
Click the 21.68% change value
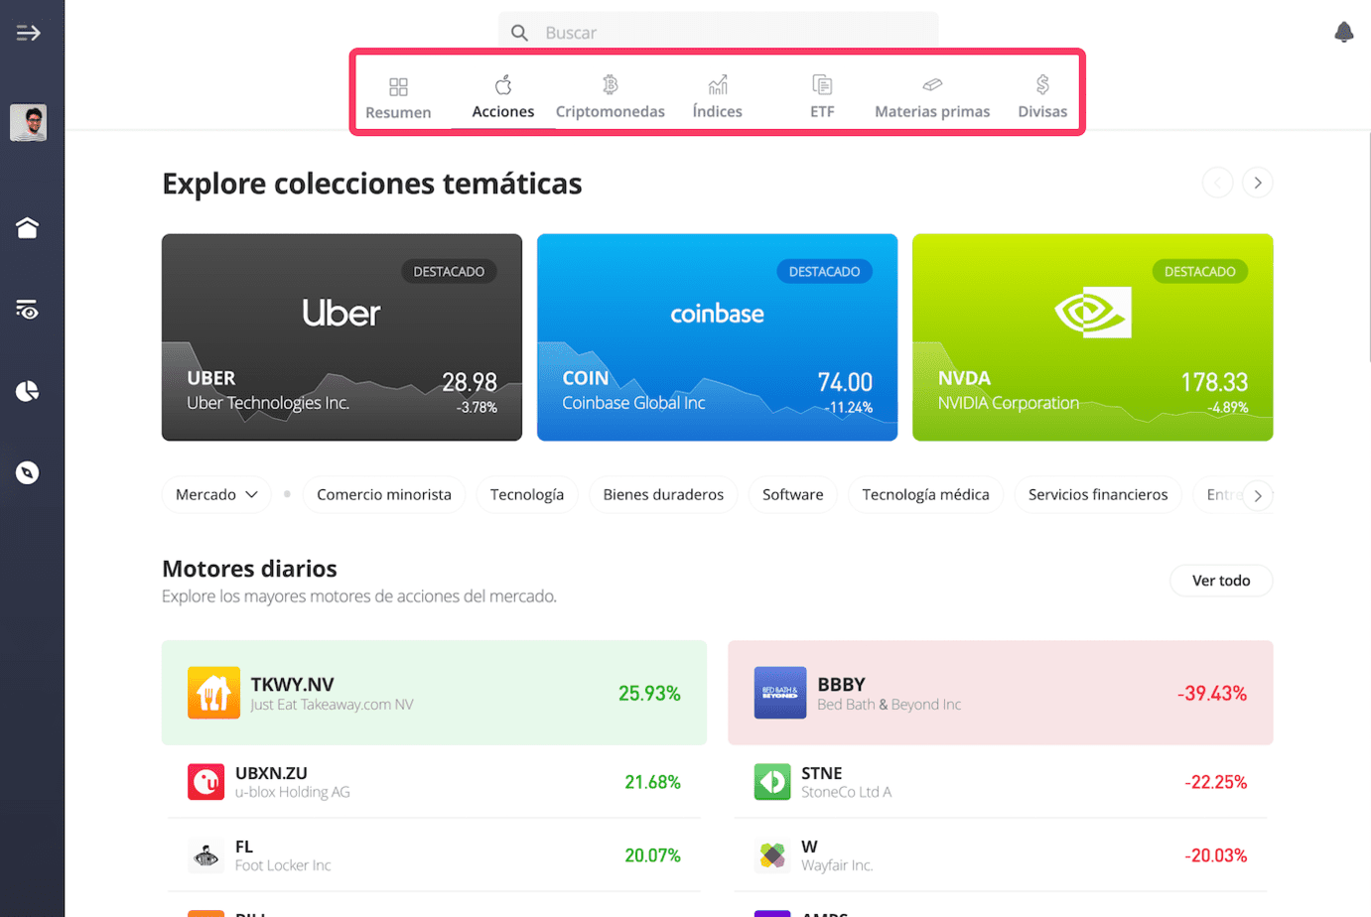652,782
